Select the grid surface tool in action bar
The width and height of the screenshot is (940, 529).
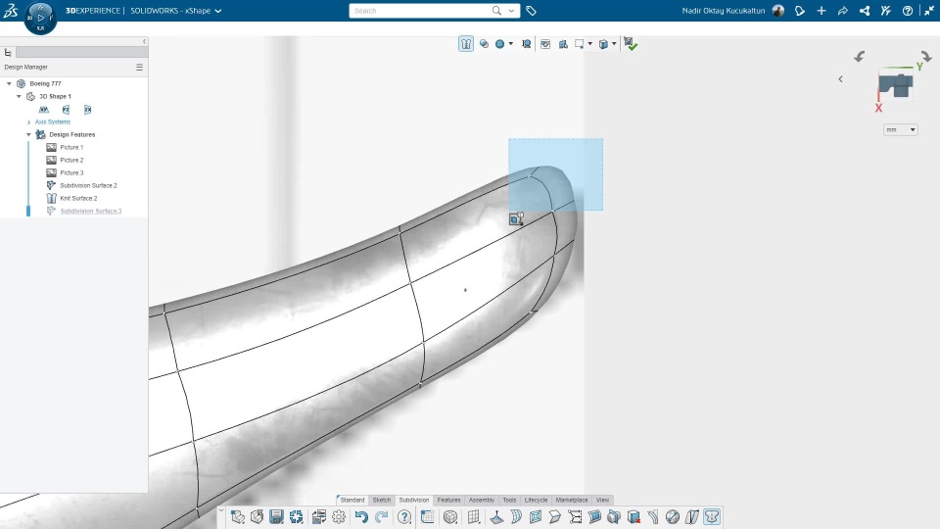tap(474, 516)
